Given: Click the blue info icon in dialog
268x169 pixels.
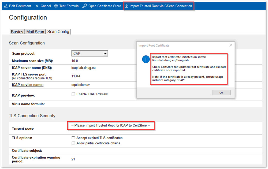Looking at the screenshot, I should point(146,59).
